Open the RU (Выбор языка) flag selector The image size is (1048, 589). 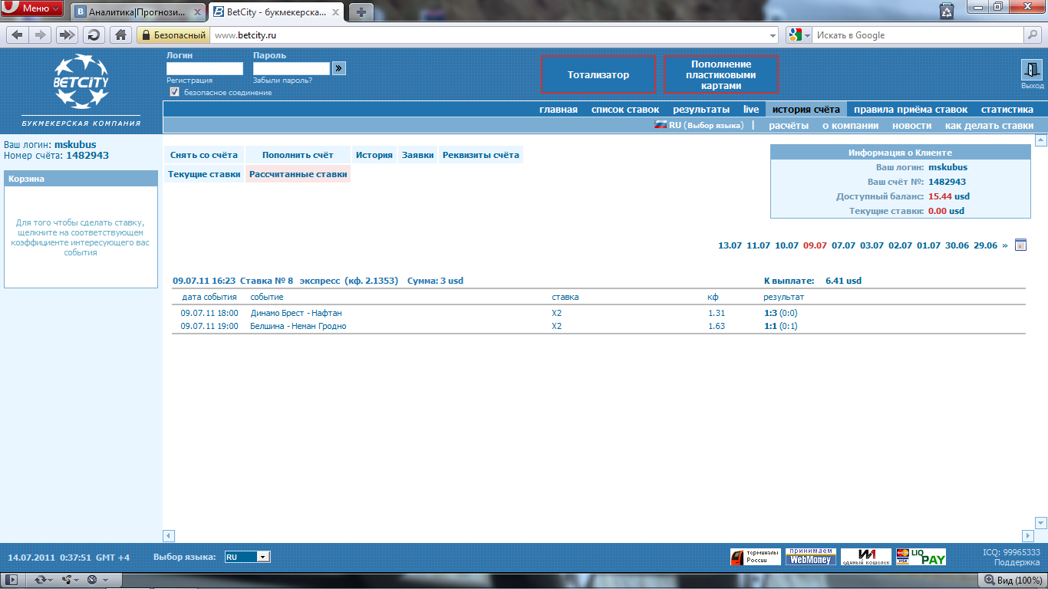click(698, 125)
